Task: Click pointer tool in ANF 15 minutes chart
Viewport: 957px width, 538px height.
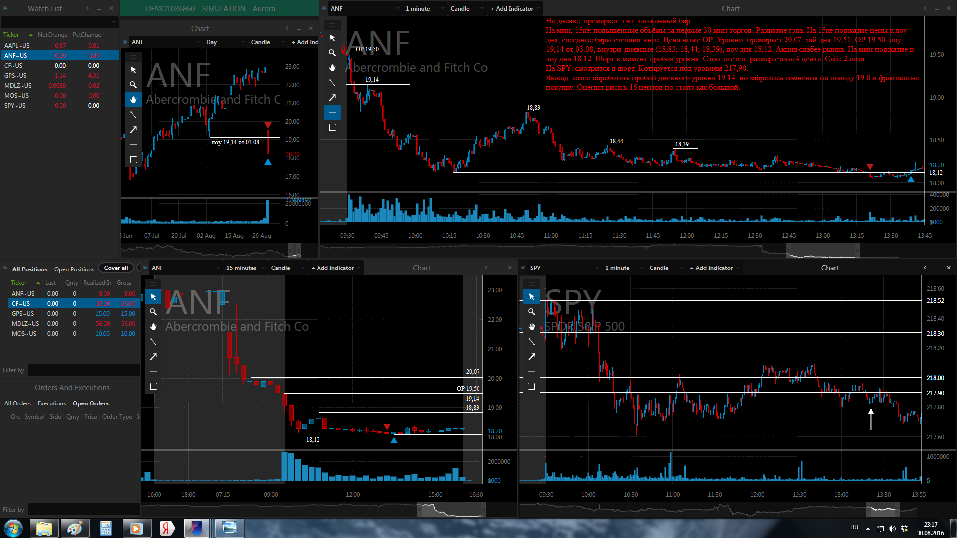Action: pos(153,297)
